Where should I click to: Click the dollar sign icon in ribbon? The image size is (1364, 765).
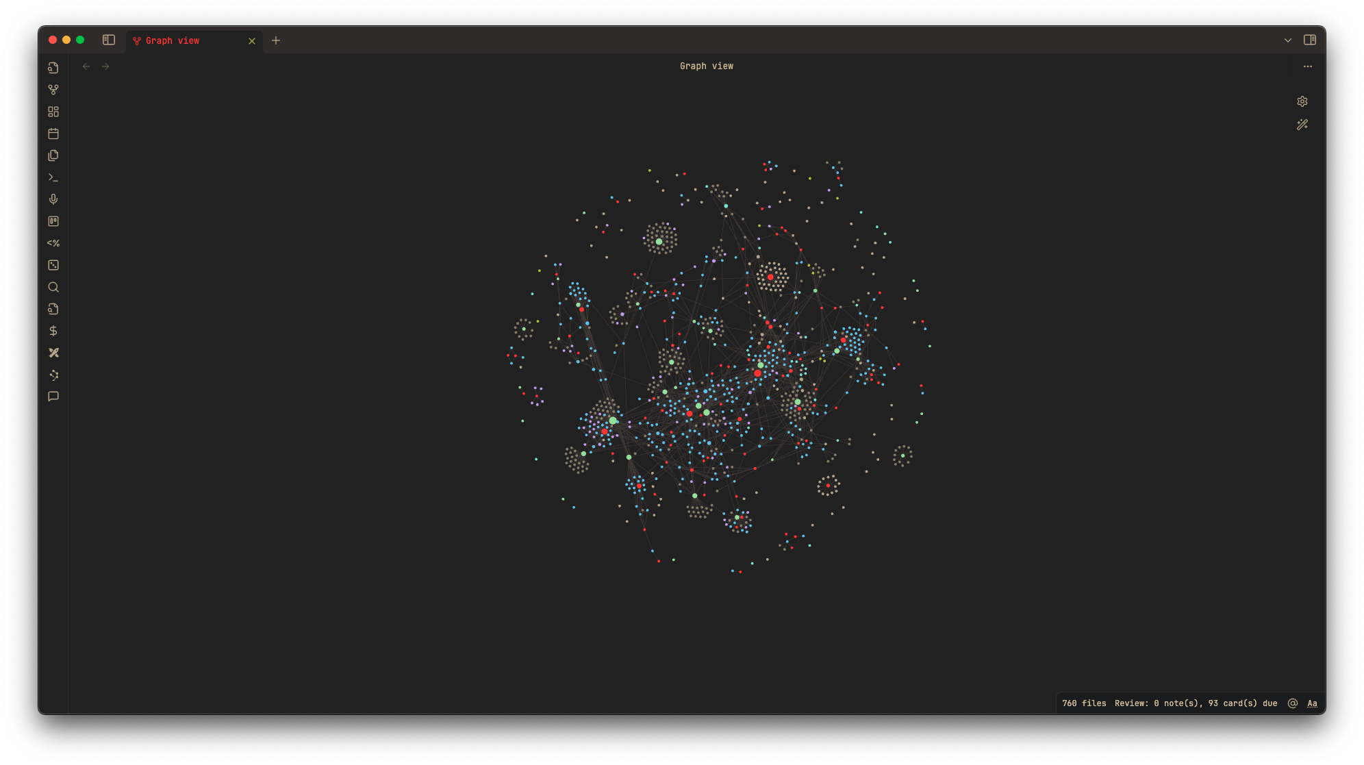(53, 331)
